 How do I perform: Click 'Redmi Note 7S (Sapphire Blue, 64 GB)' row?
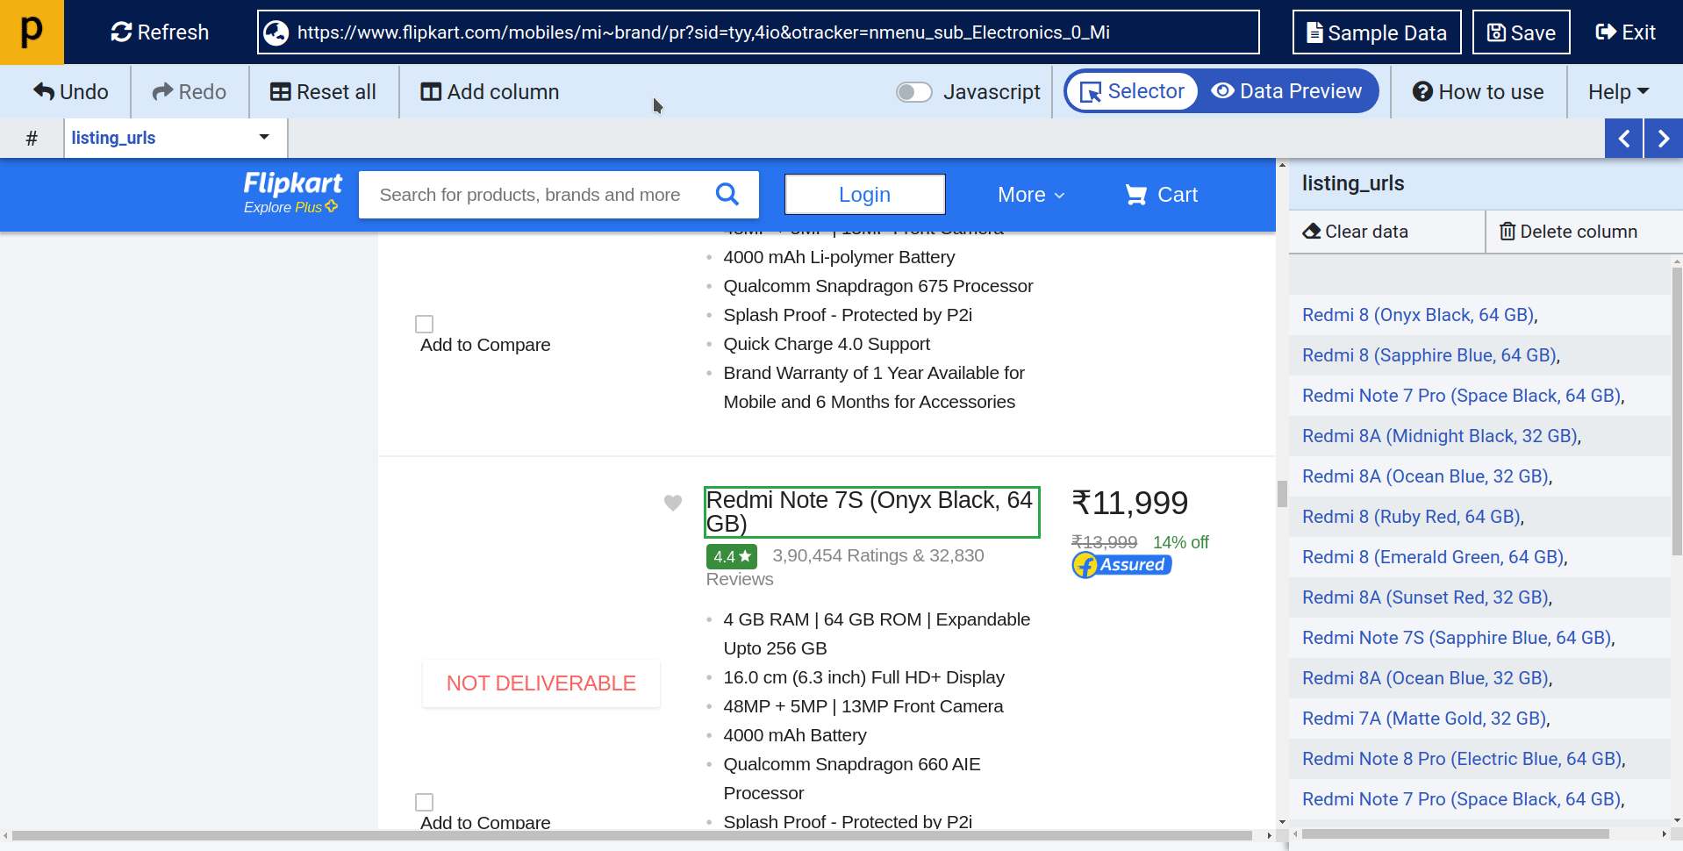(x=1480, y=638)
